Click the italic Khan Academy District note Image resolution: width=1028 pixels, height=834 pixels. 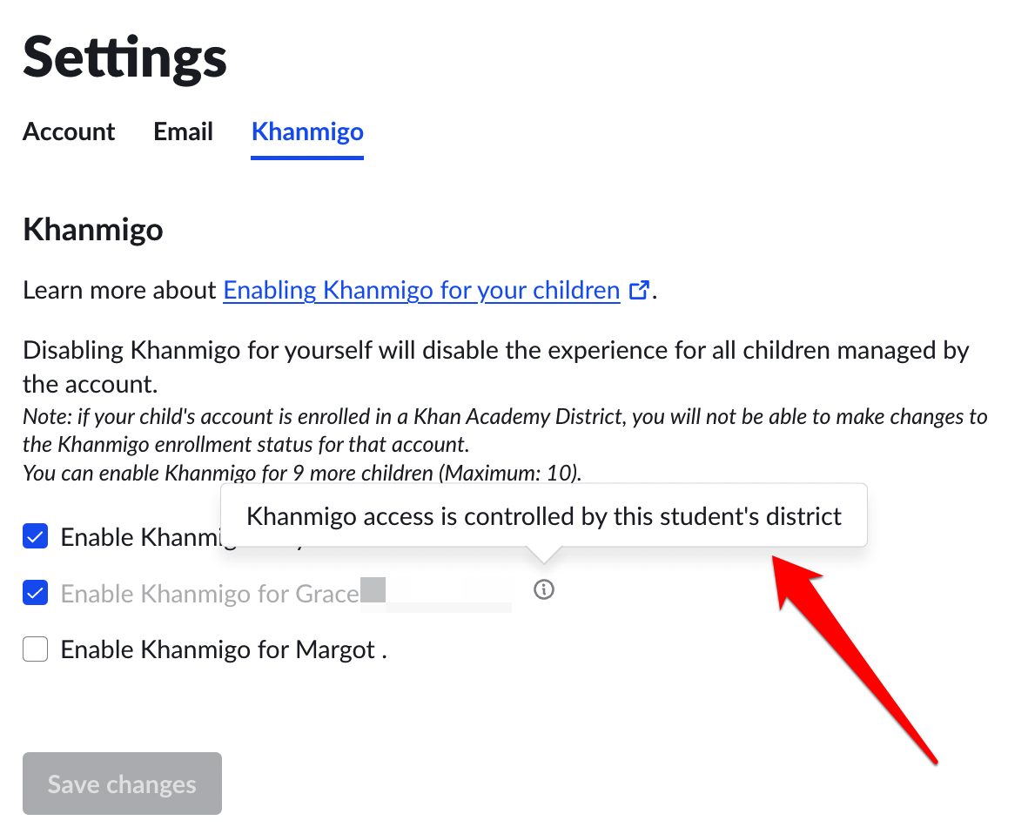click(505, 430)
